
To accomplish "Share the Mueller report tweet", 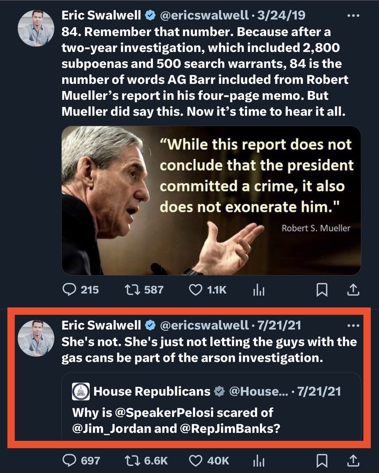I will tap(353, 290).
